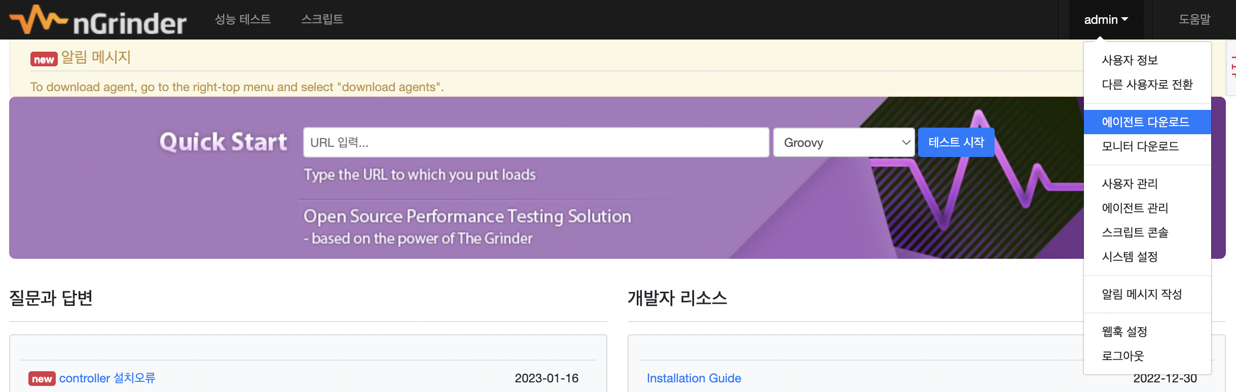Choose 알림 메시지 작성 menu entry
This screenshot has width=1236, height=392.
pos(1147,294)
